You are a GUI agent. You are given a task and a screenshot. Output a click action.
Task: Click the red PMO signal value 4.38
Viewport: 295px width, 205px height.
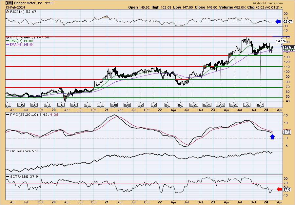coord(54,114)
